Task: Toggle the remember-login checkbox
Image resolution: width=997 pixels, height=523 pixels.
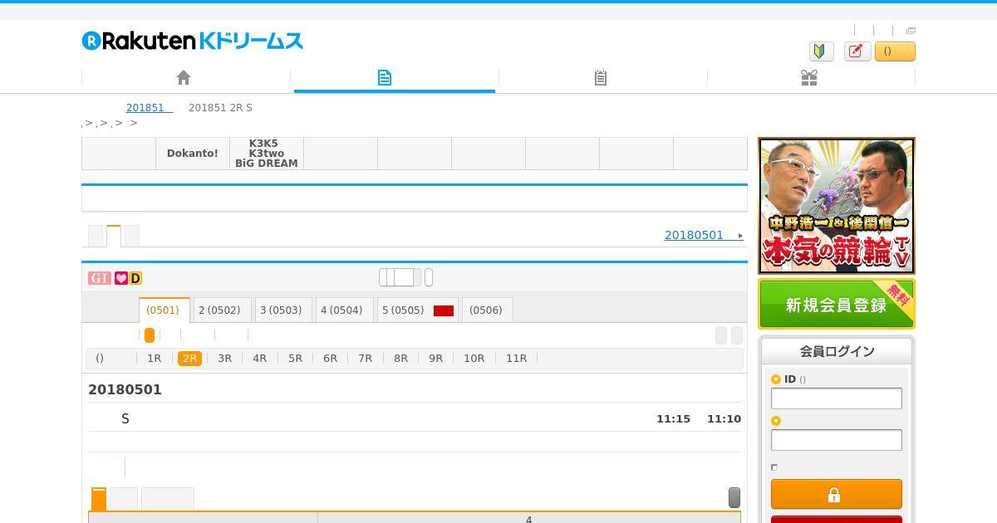Action: 774,467
